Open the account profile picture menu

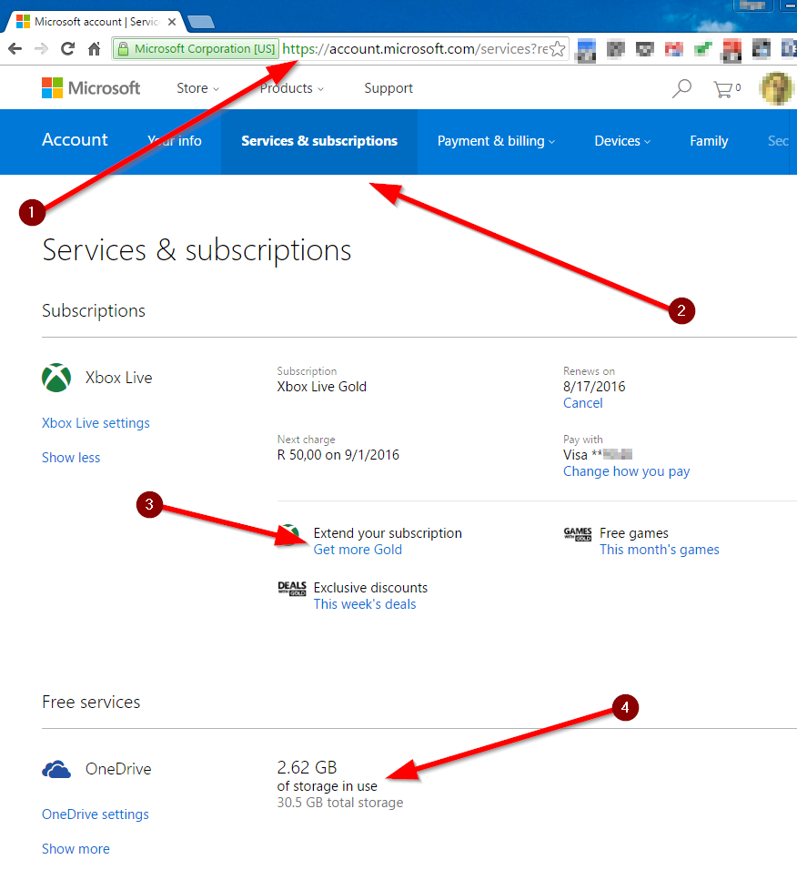(x=778, y=87)
